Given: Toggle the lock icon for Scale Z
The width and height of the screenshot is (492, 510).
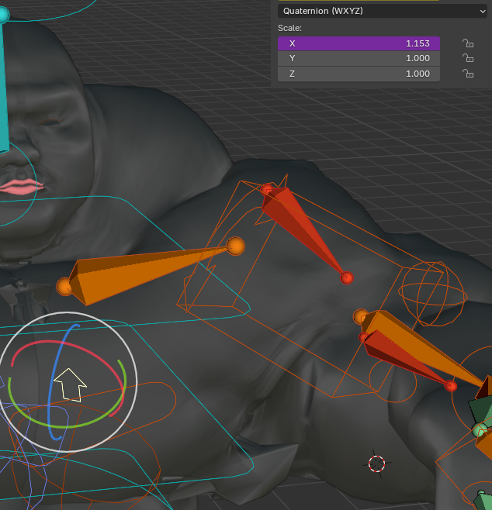Looking at the screenshot, I should click(468, 74).
